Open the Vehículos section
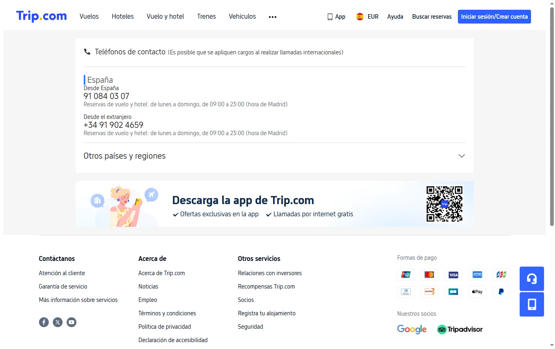Viewport: 555px width, 349px height. [242, 17]
